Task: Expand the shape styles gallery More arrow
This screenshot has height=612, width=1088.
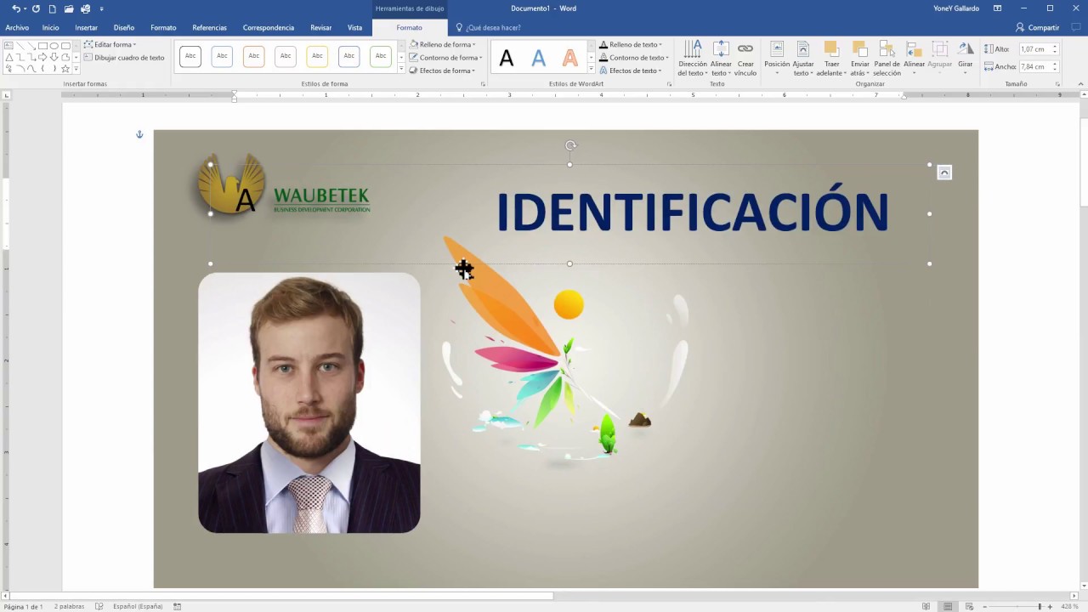Action: point(401,69)
